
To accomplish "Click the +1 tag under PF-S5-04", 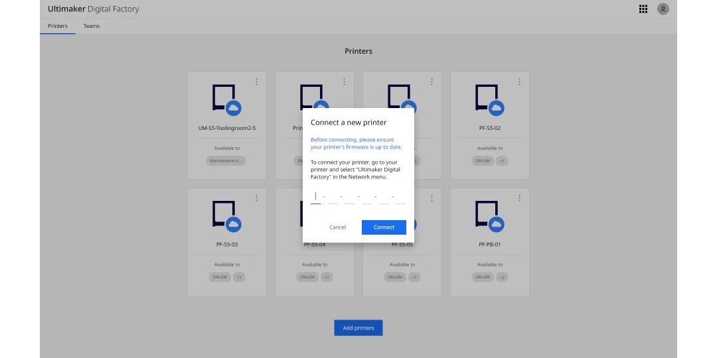I will pyautogui.click(x=327, y=277).
